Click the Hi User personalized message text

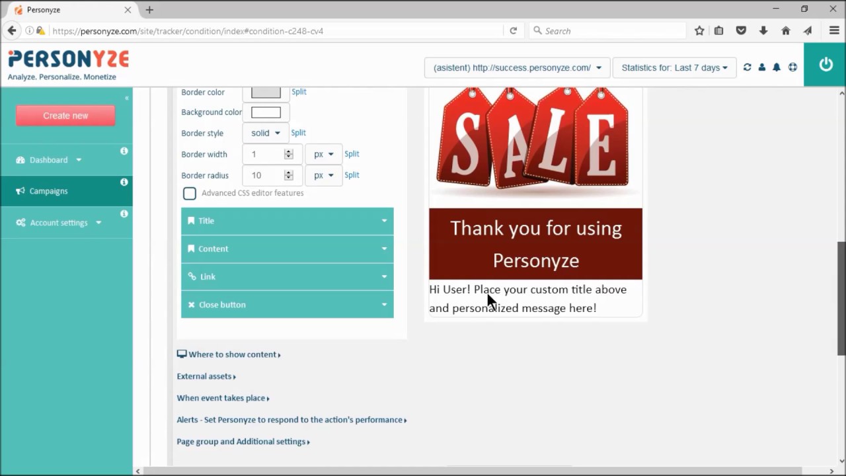pos(528,299)
